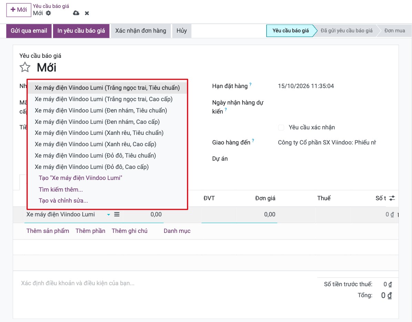Open help tooltip next to Hạn đặt hàng

click(x=250, y=85)
